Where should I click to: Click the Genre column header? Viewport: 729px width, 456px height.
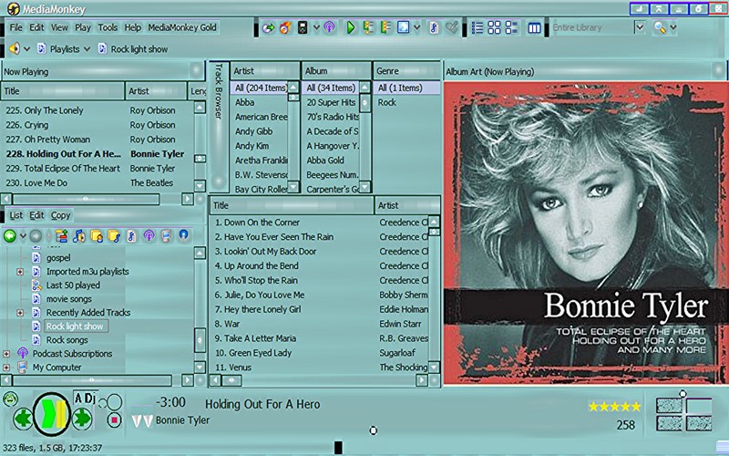pos(406,71)
